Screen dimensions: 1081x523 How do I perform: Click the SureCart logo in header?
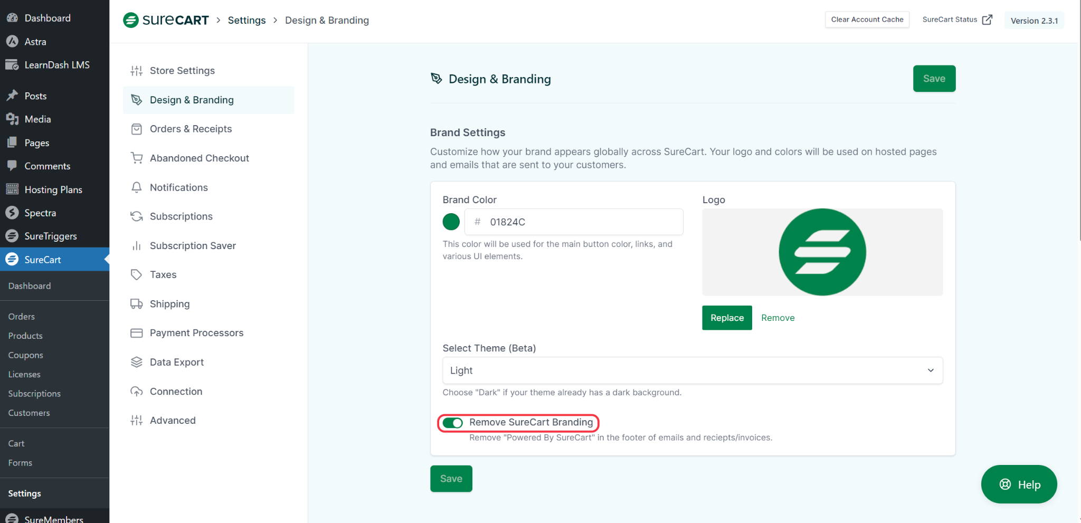pyautogui.click(x=166, y=20)
